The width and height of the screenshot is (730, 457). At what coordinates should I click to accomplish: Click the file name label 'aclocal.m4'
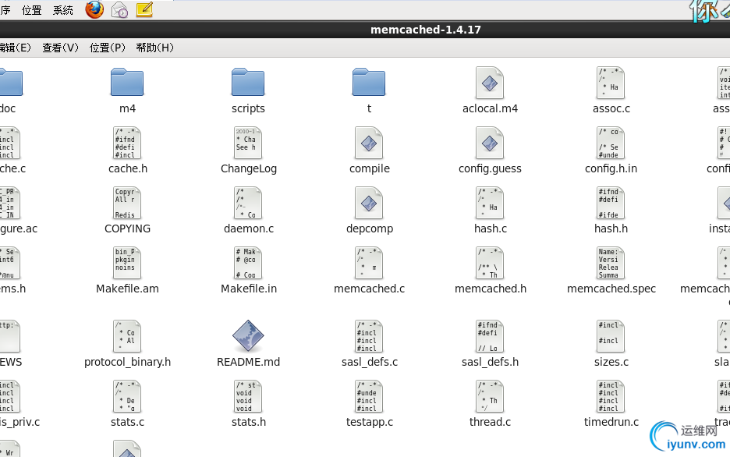(490, 108)
